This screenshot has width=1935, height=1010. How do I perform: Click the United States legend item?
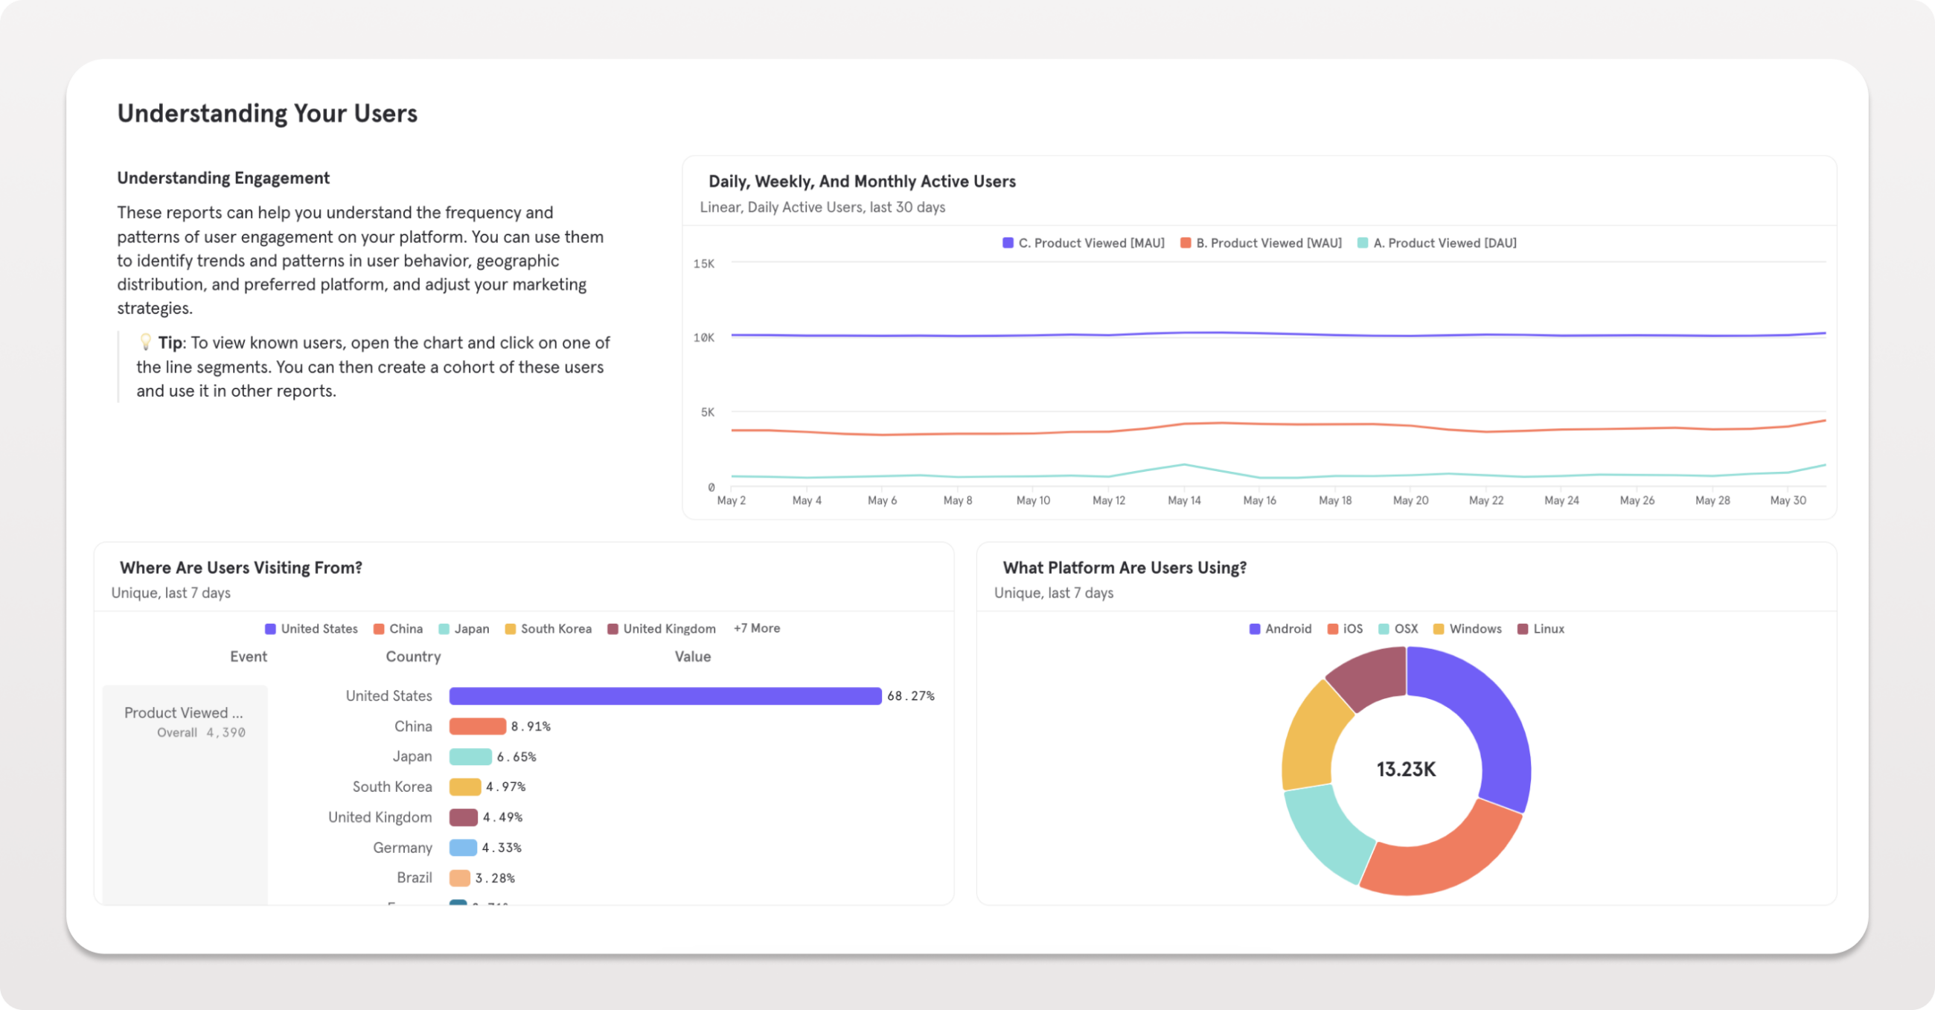click(x=311, y=629)
